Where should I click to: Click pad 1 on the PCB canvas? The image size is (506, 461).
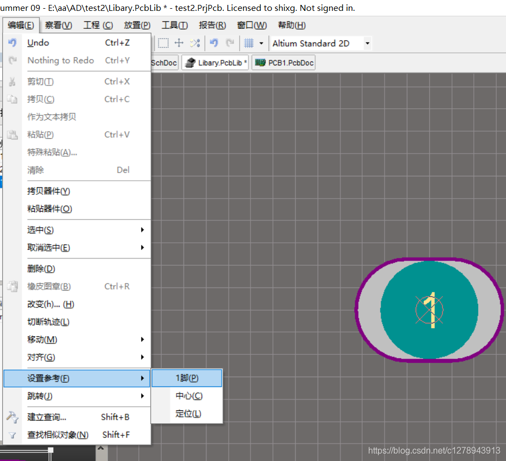429,310
